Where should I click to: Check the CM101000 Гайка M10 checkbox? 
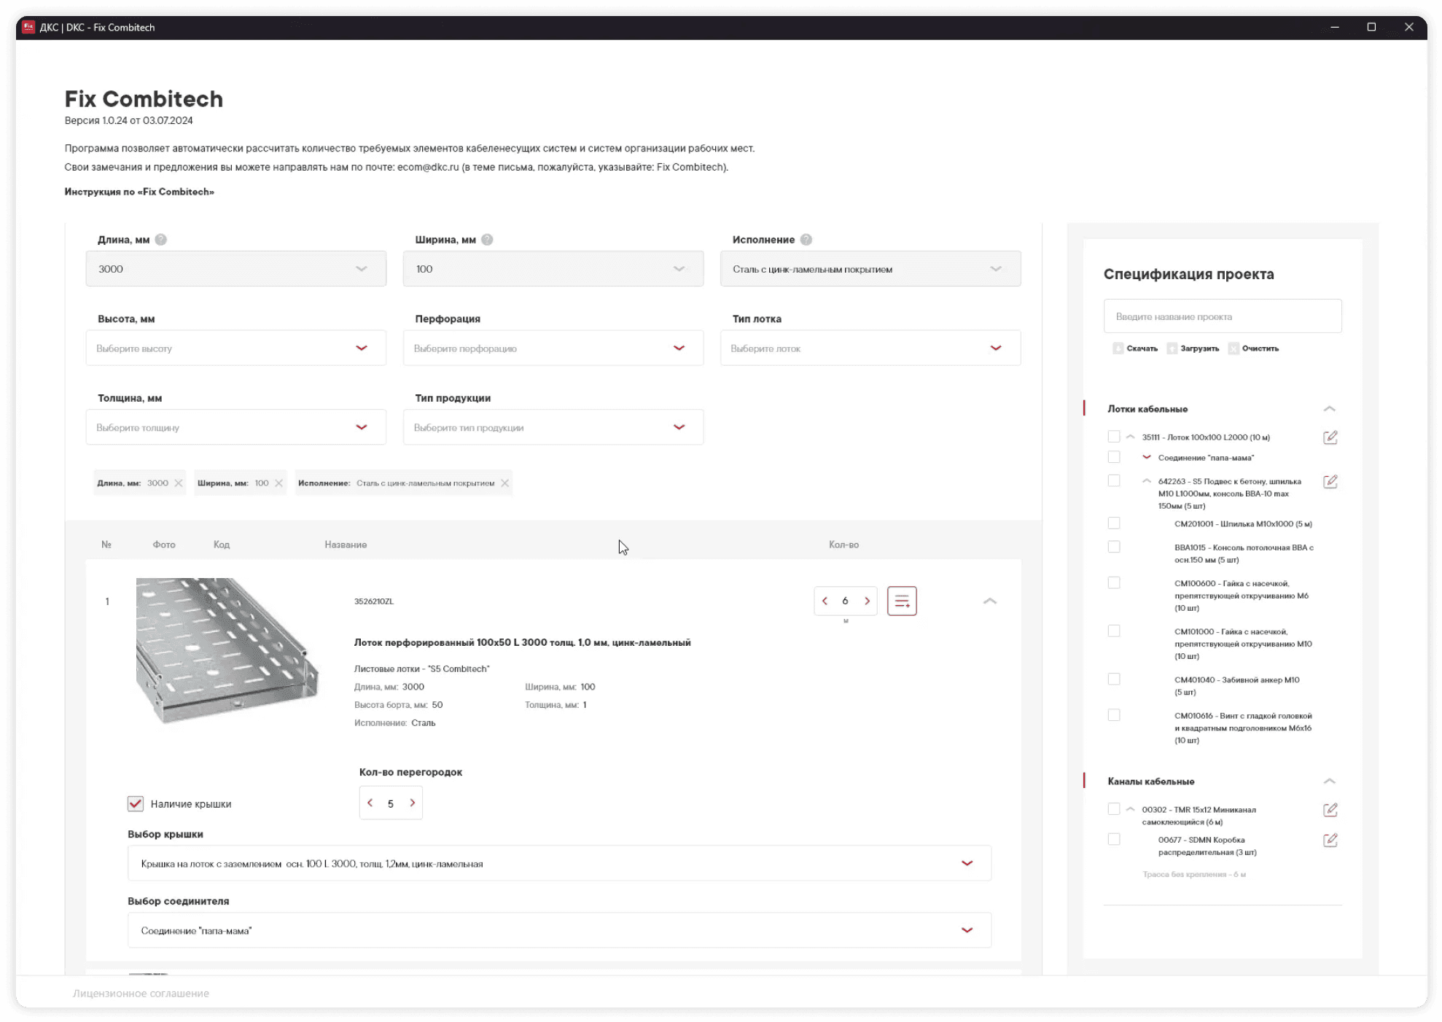coord(1113,631)
